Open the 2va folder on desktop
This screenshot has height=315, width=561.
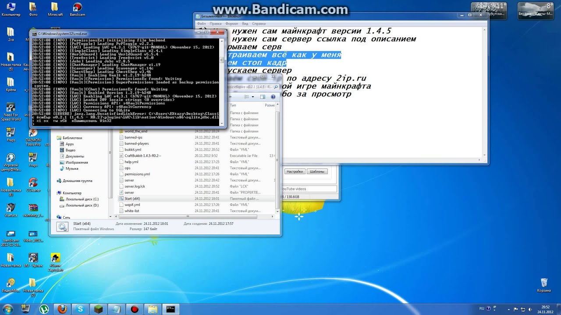[x=11, y=35]
